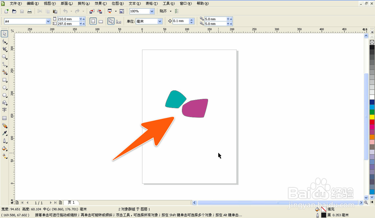Select the no-color swatch in palette

point(372,42)
